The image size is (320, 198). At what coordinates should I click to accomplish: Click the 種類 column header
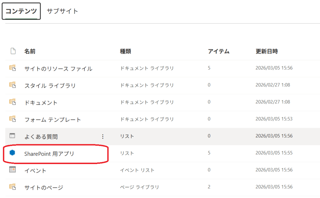tap(125, 52)
